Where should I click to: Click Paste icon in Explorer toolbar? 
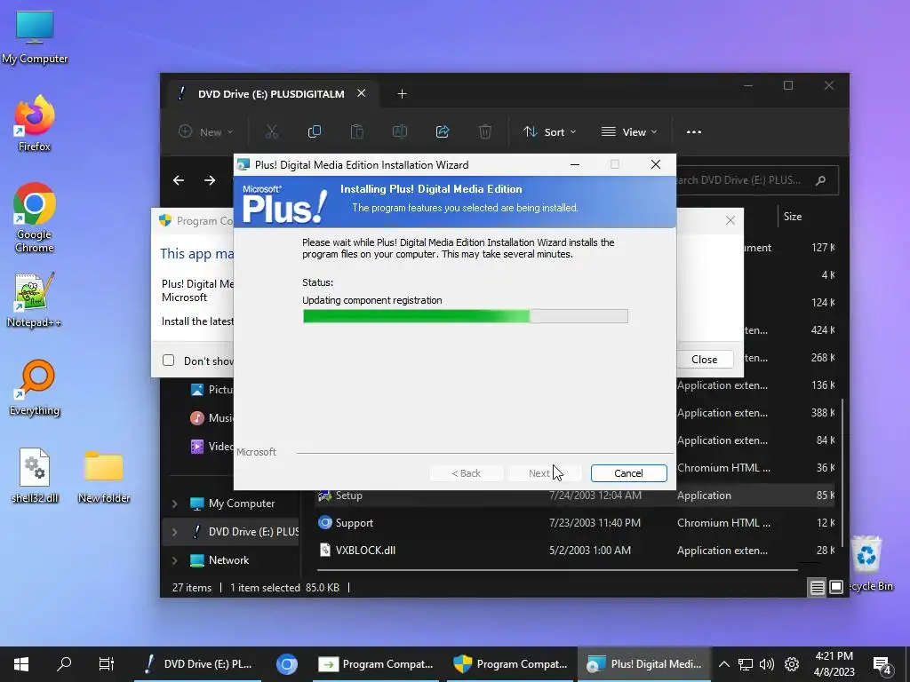click(x=357, y=131)
